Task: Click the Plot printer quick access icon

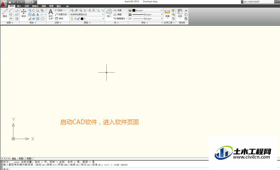Action: [x=32, y=2]
